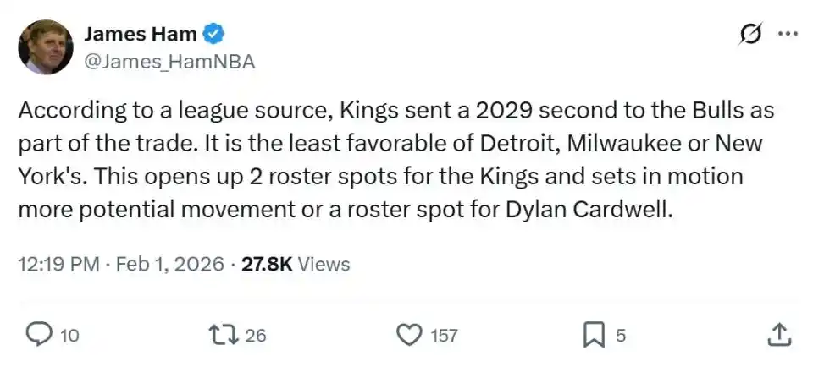Click the bookmark count of 5
This screenshot has height=367, width=813.
click(620, 336)
